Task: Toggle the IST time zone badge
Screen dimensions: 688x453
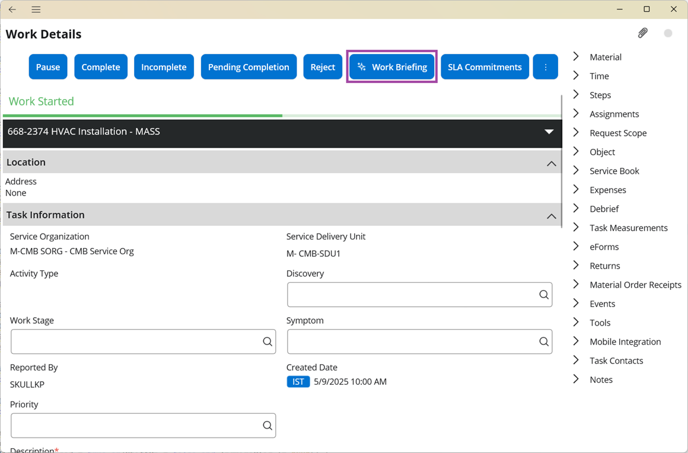Action: [x=298, y=382]
